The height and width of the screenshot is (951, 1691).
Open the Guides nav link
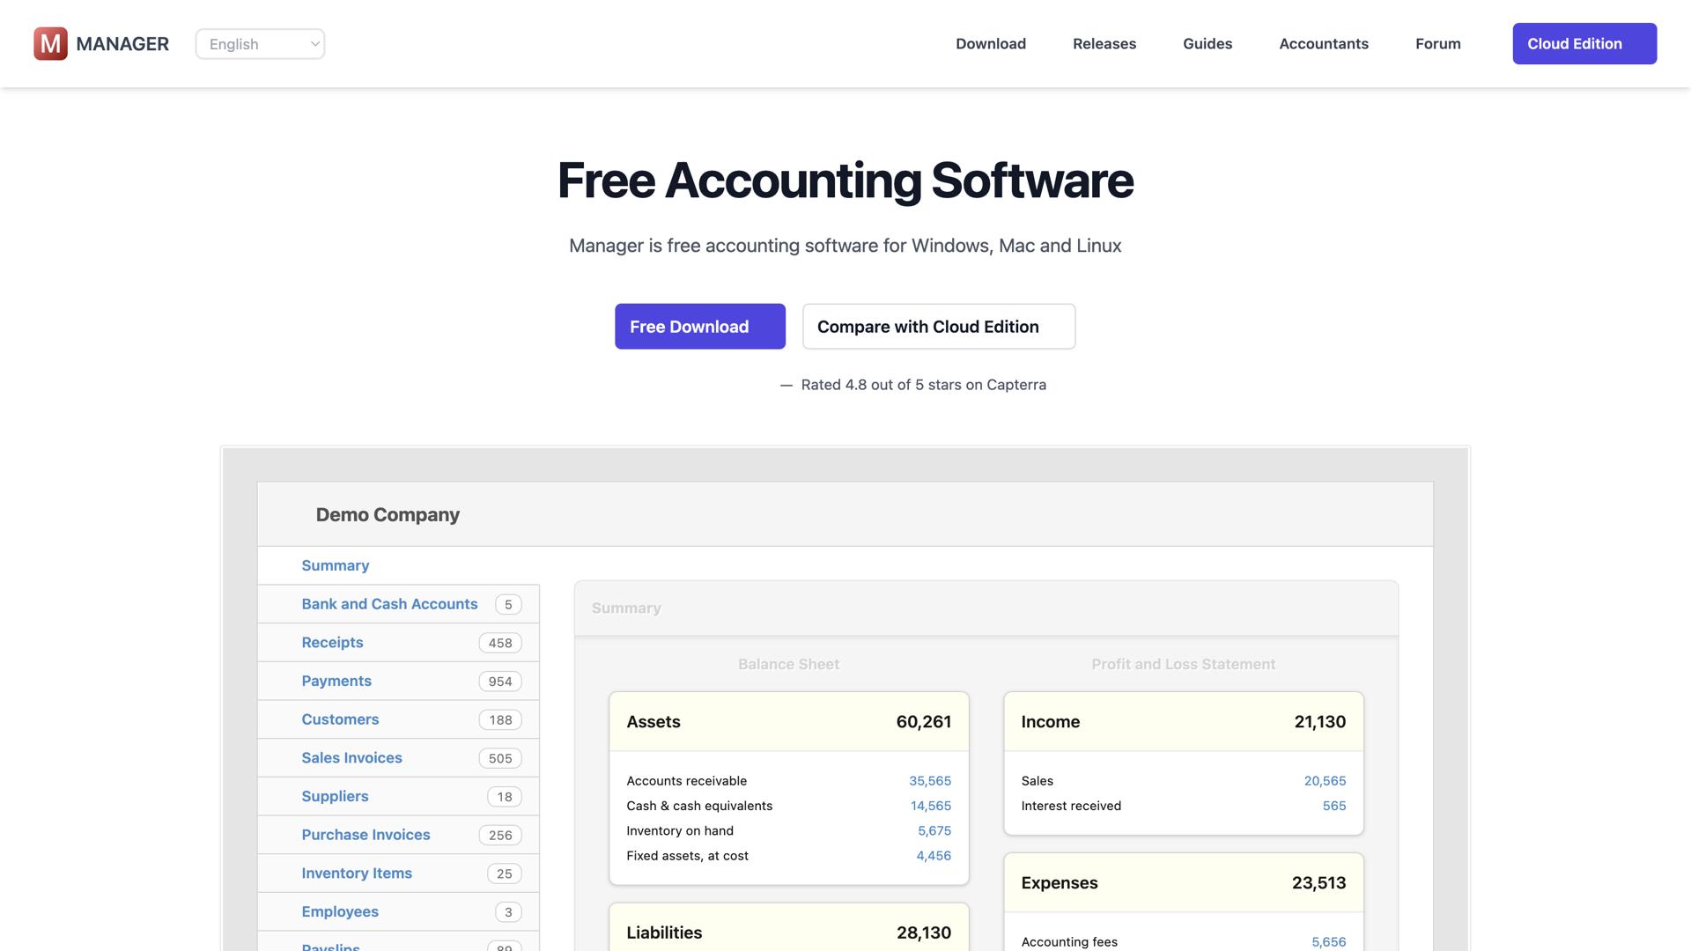1207,44
